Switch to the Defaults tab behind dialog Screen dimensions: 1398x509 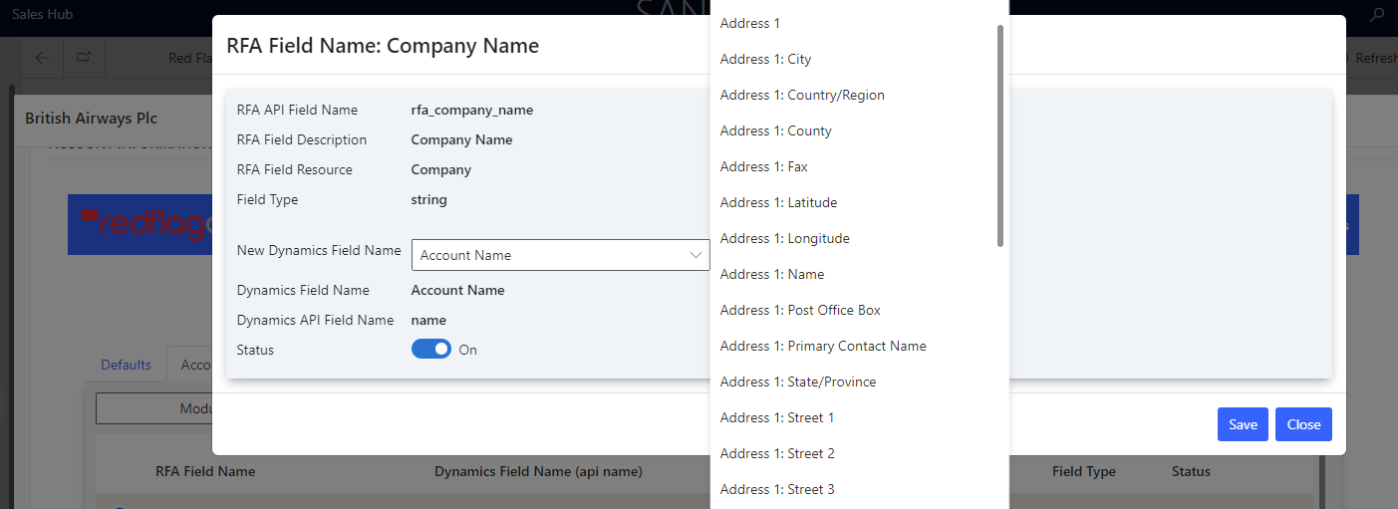click(x=127, y=365)
